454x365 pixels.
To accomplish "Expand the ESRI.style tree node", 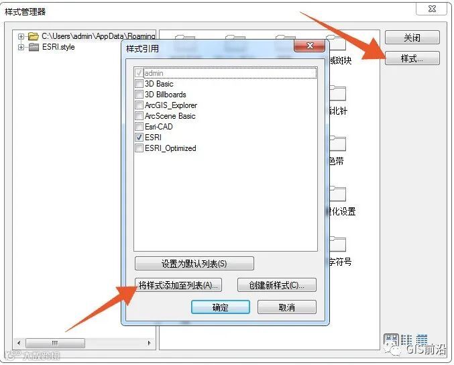I will 21,47.
